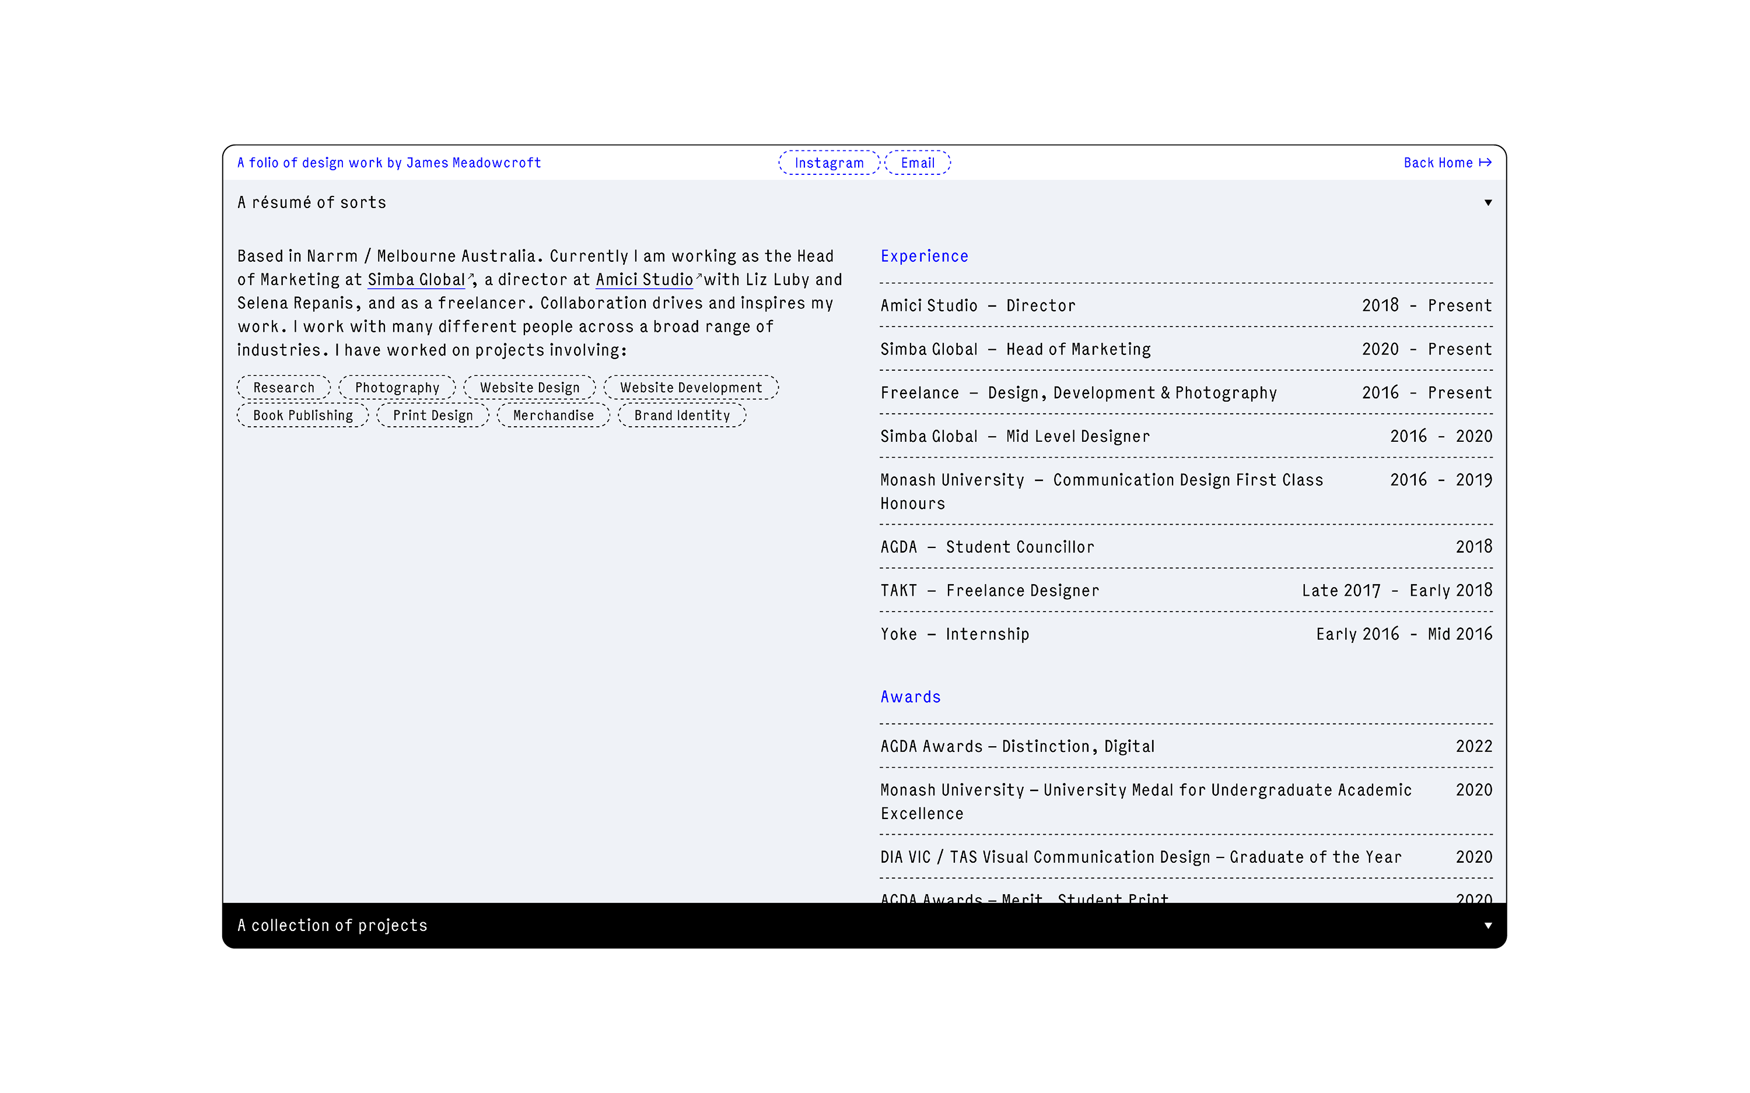Image resolution: width=1750 pixels, height=1093 pixels.
Task: Click the Brand Identity tag
Action: (682, 416)
